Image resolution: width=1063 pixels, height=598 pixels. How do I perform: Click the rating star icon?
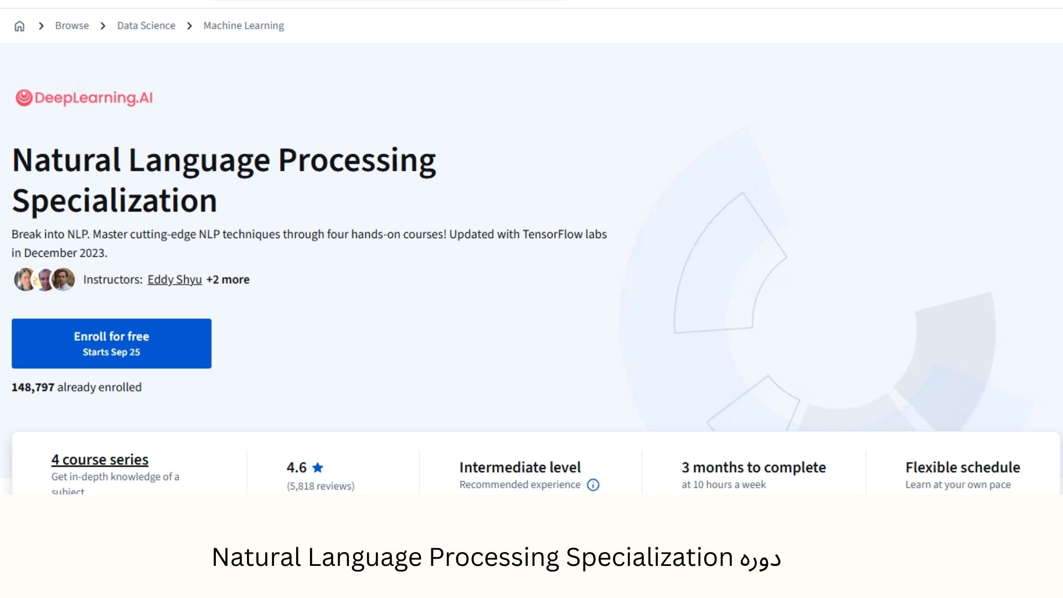click(318, 467)
